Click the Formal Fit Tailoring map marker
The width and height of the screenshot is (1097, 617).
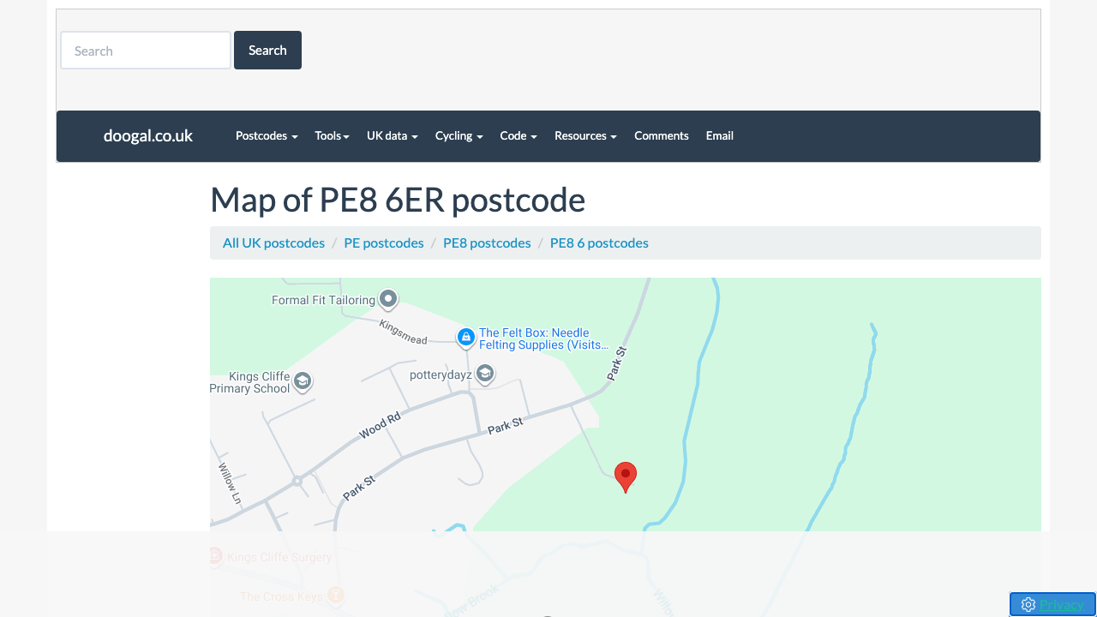[x=388, y=299]
